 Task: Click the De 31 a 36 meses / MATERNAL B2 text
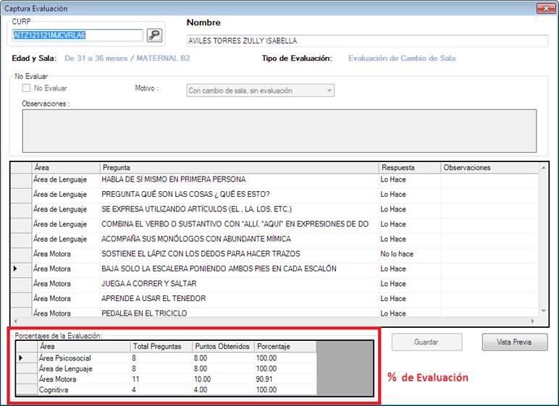[127, 58]
